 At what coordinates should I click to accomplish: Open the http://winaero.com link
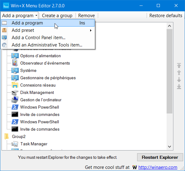pyautogui.click(x=158, y=167)
